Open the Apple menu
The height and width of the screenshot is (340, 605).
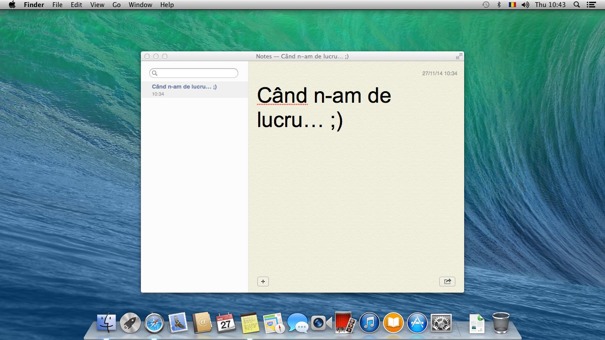coord(12,5)
